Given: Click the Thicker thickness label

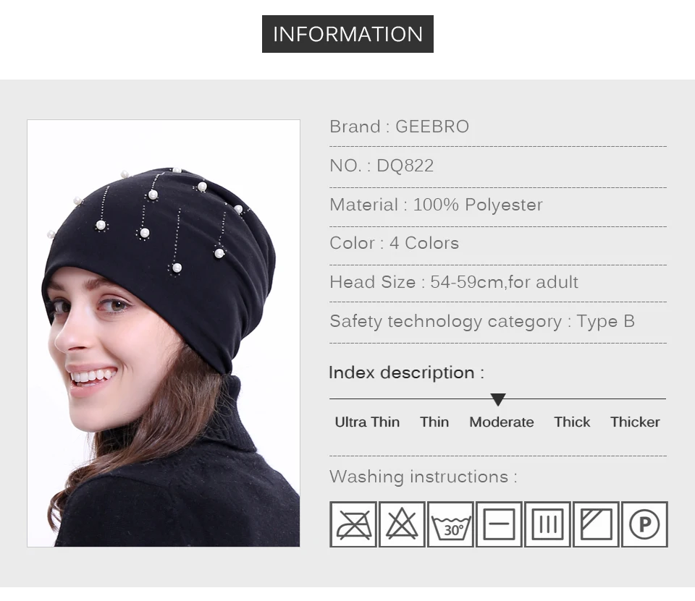Looking at the screenshot, I should tap(635, 422).
